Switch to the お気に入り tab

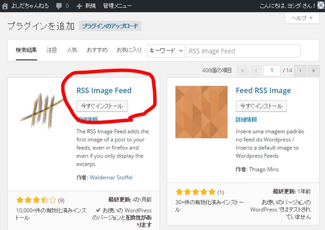pos(129,50)
